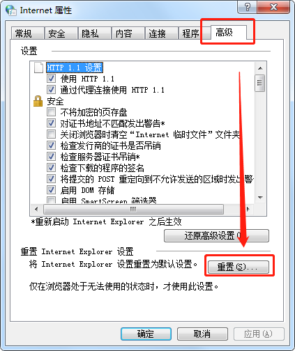
Task: Click the 安全 padlock icon
Action: 38,101
